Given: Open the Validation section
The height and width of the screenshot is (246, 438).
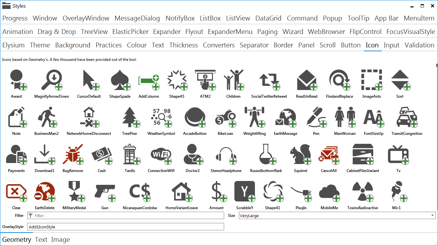Looking at the screenshot, I should [419, 45].
